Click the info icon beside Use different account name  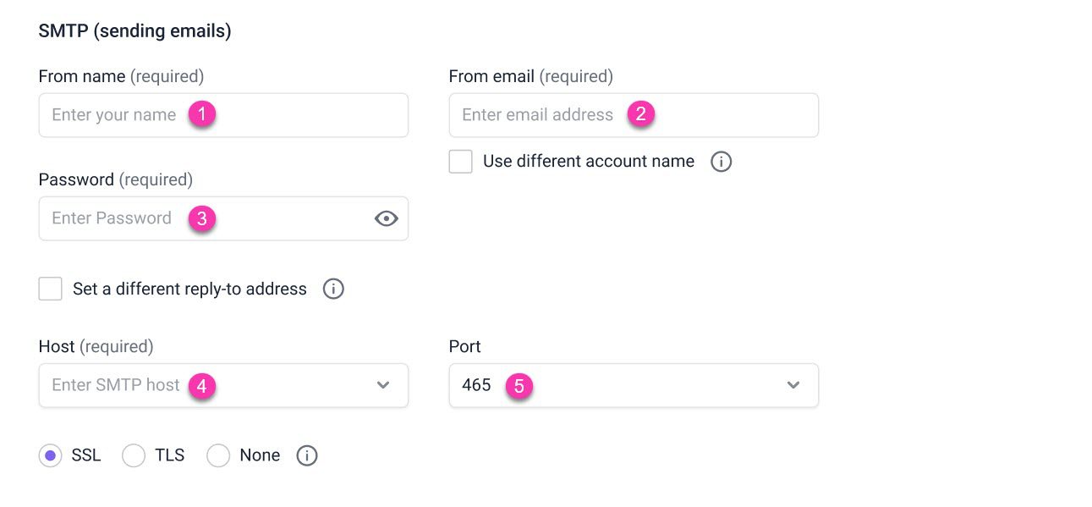[721, 161]
